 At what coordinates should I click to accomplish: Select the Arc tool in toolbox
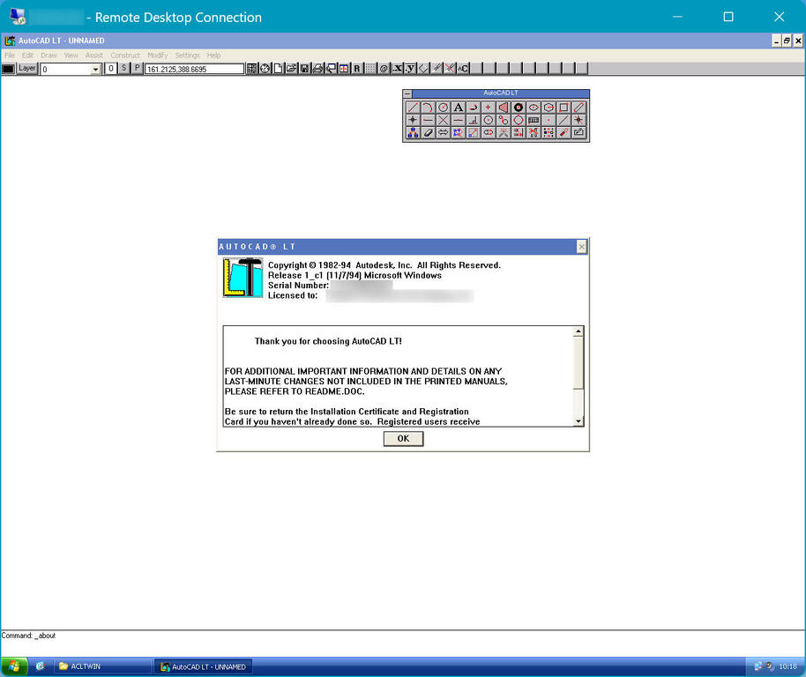[427, 108]
